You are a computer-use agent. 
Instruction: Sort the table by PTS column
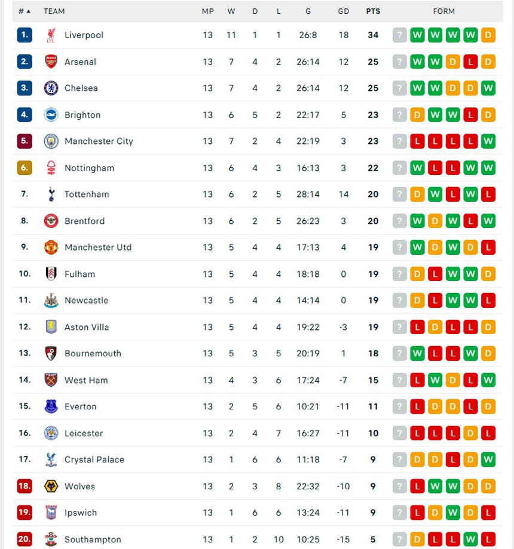pyautogui.click(x=373, y=11)
